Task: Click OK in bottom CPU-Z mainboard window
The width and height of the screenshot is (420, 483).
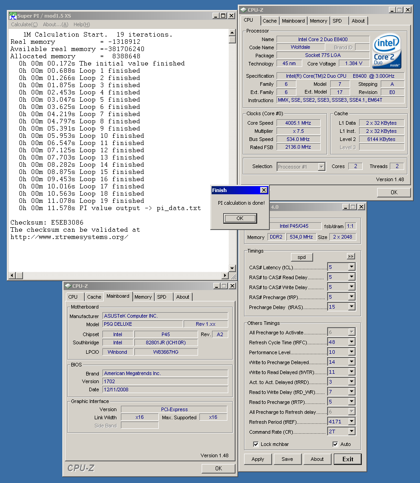Action: 219,468
